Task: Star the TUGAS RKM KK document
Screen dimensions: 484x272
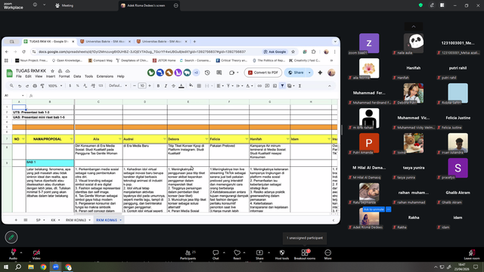Action: (52, 71)
